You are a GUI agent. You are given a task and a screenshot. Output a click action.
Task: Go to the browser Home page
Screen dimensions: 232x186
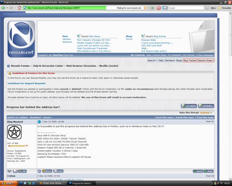pos(19,8)
